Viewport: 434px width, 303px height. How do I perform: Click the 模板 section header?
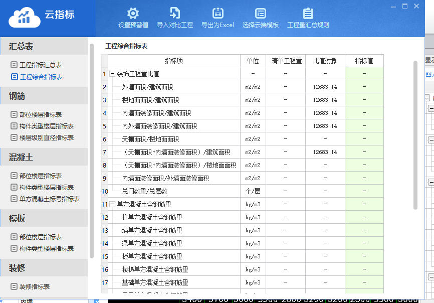coord(44,218)
